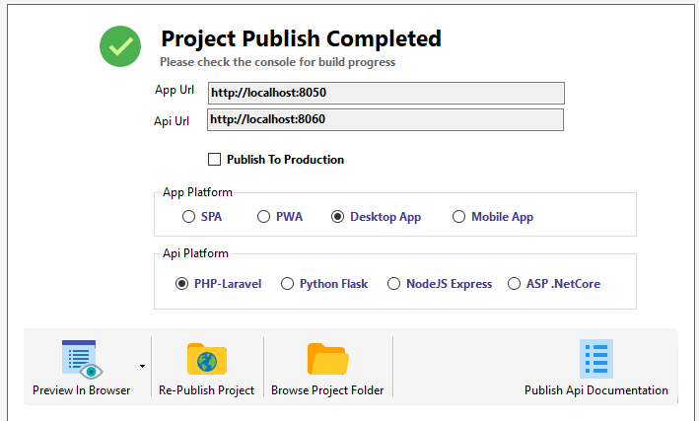Click inside the Api Url field
The height and width of the screenshot is (421, 699).
click(385, 119)
